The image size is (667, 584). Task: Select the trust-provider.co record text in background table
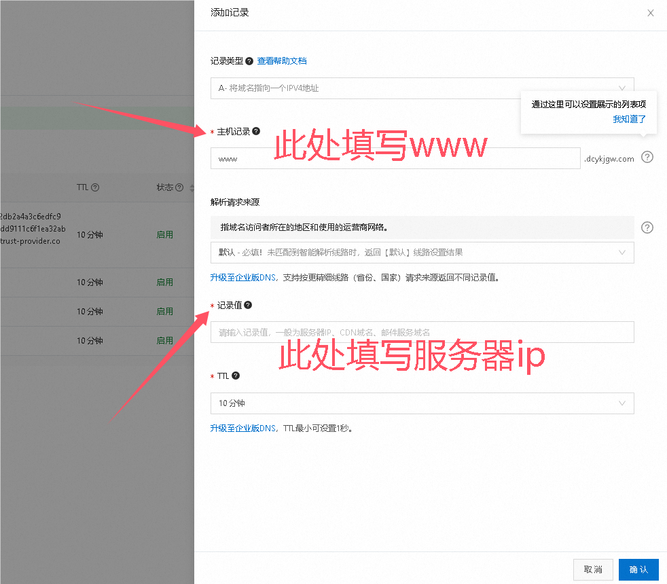point(30,241)
